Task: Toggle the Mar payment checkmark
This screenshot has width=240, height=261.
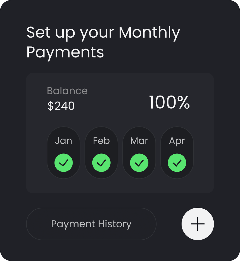Action: coord(139,163)
